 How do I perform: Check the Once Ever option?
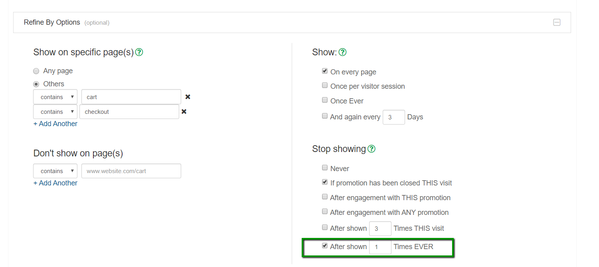pos(325,100)
